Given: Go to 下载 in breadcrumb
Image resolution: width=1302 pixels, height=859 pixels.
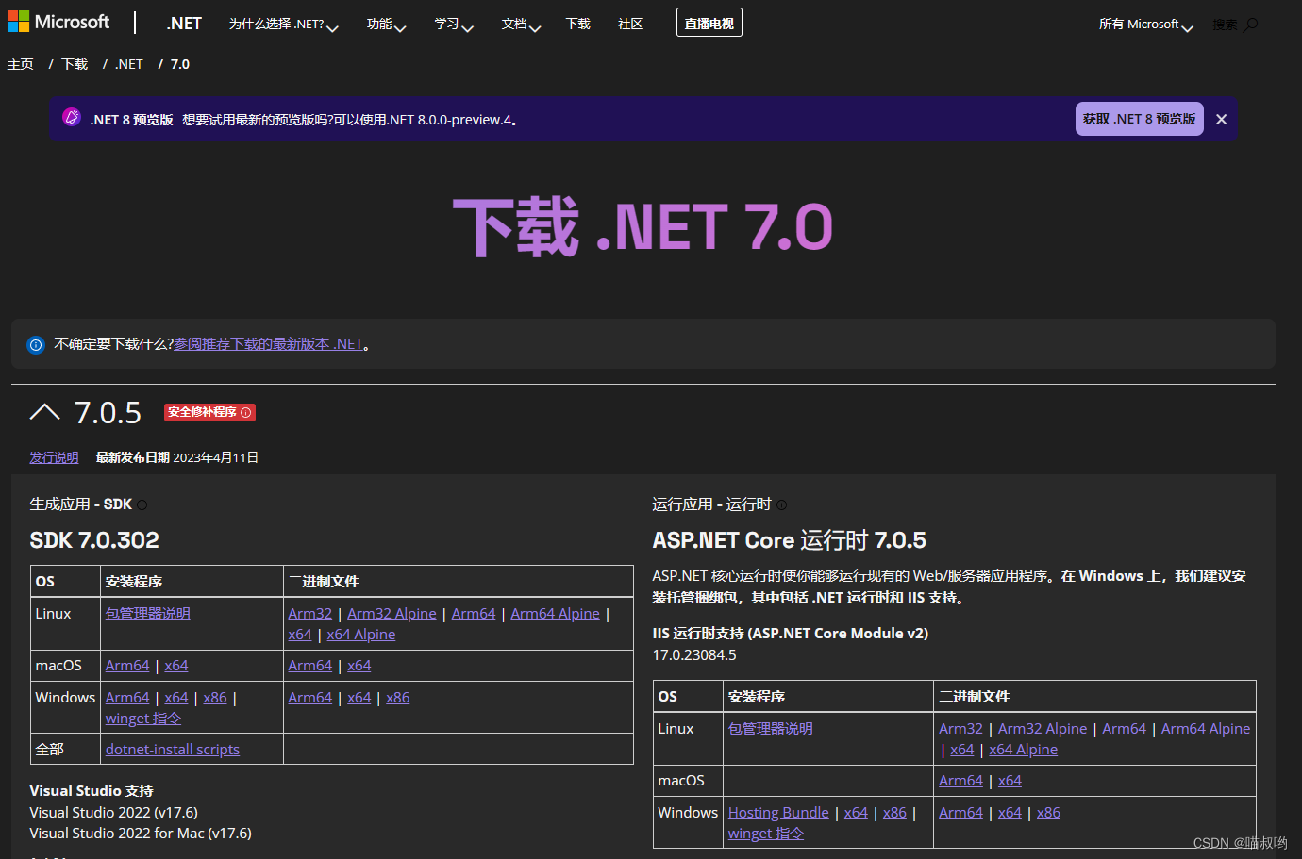Looking at the screenshot, I should [75, 64].
